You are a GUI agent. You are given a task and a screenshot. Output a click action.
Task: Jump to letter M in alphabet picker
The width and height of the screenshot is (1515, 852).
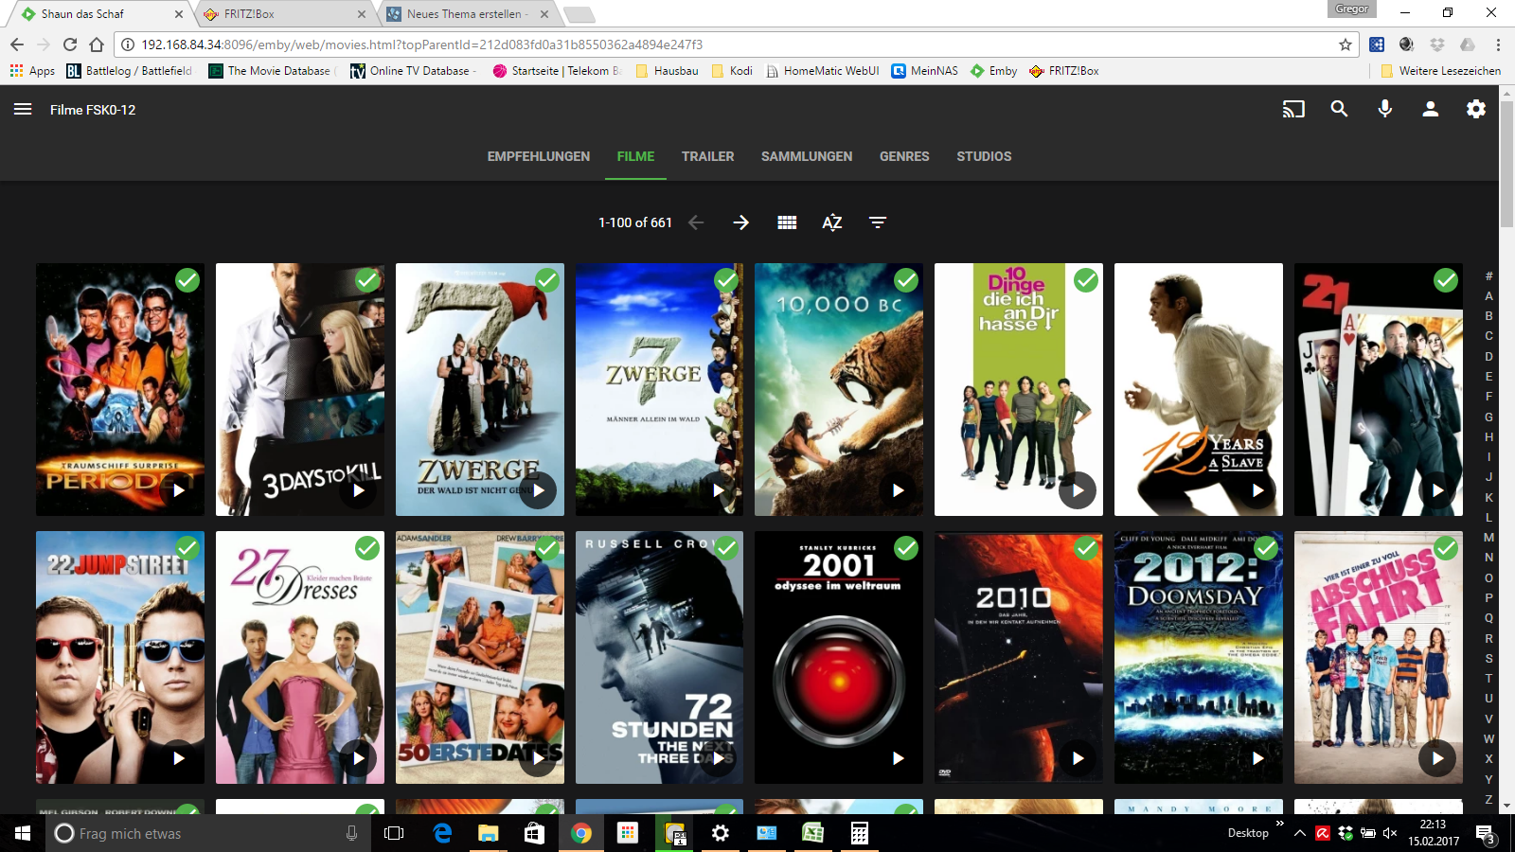(1488, 538)
